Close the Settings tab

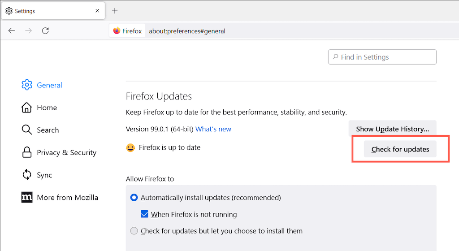[97, 11]
